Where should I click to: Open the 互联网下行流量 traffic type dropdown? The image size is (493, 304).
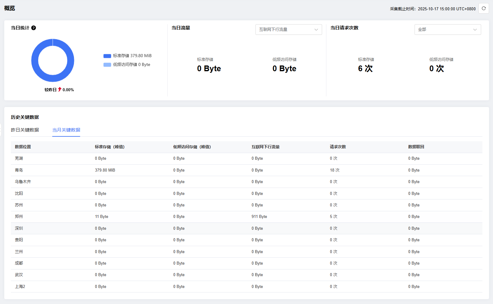[288, 30]
